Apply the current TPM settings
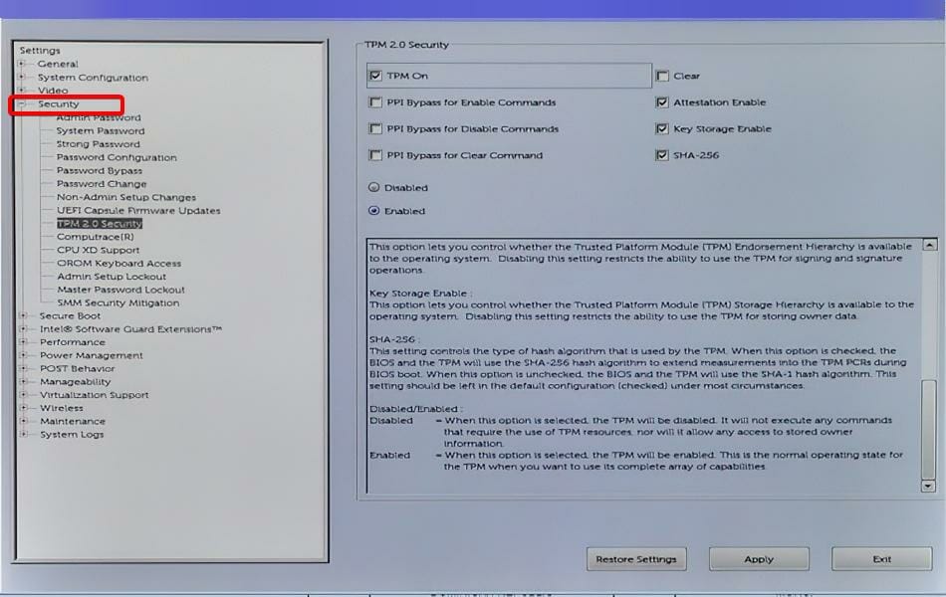The height and width of the screenshot is (597, 946). click(x=758, y=559)
